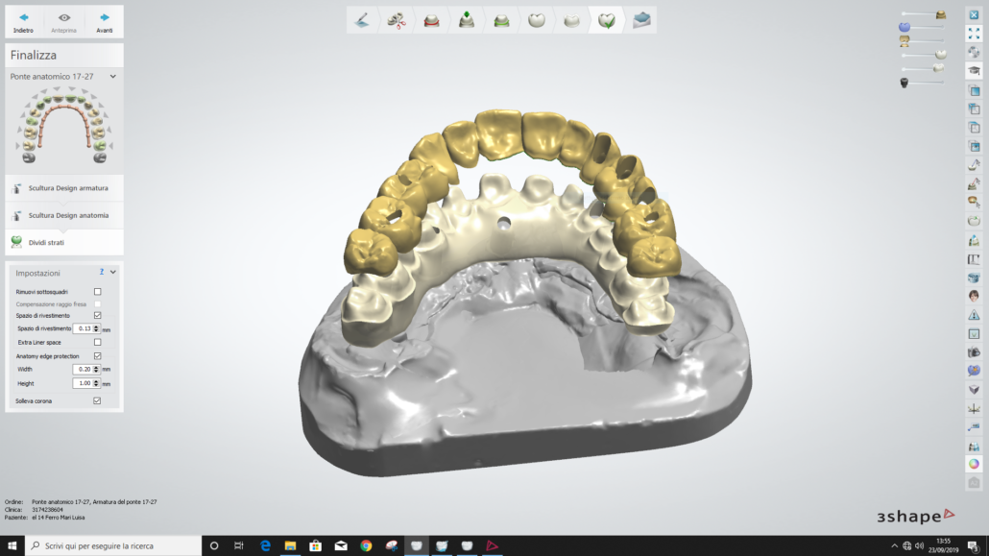Click the Spazio di rivestimento value field
This screenshot has width=989, height=556.
(x=84, y=328)
